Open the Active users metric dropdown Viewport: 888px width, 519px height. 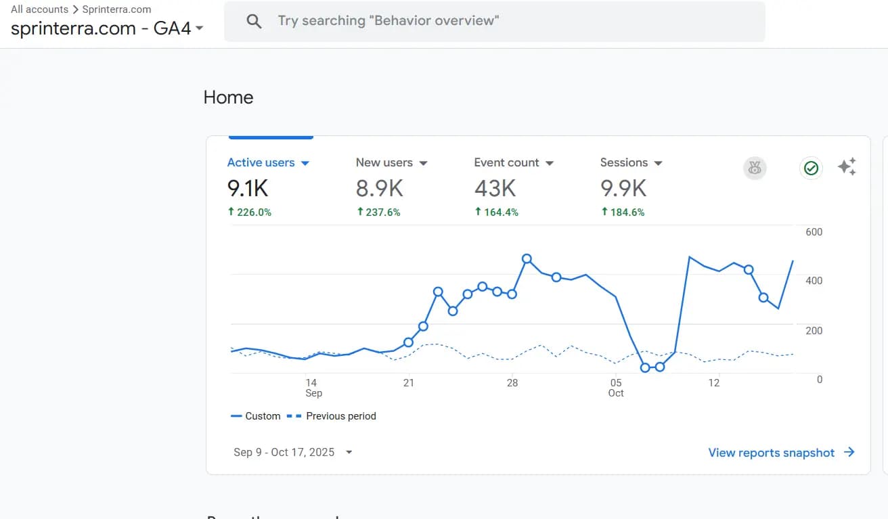(268, 162)
